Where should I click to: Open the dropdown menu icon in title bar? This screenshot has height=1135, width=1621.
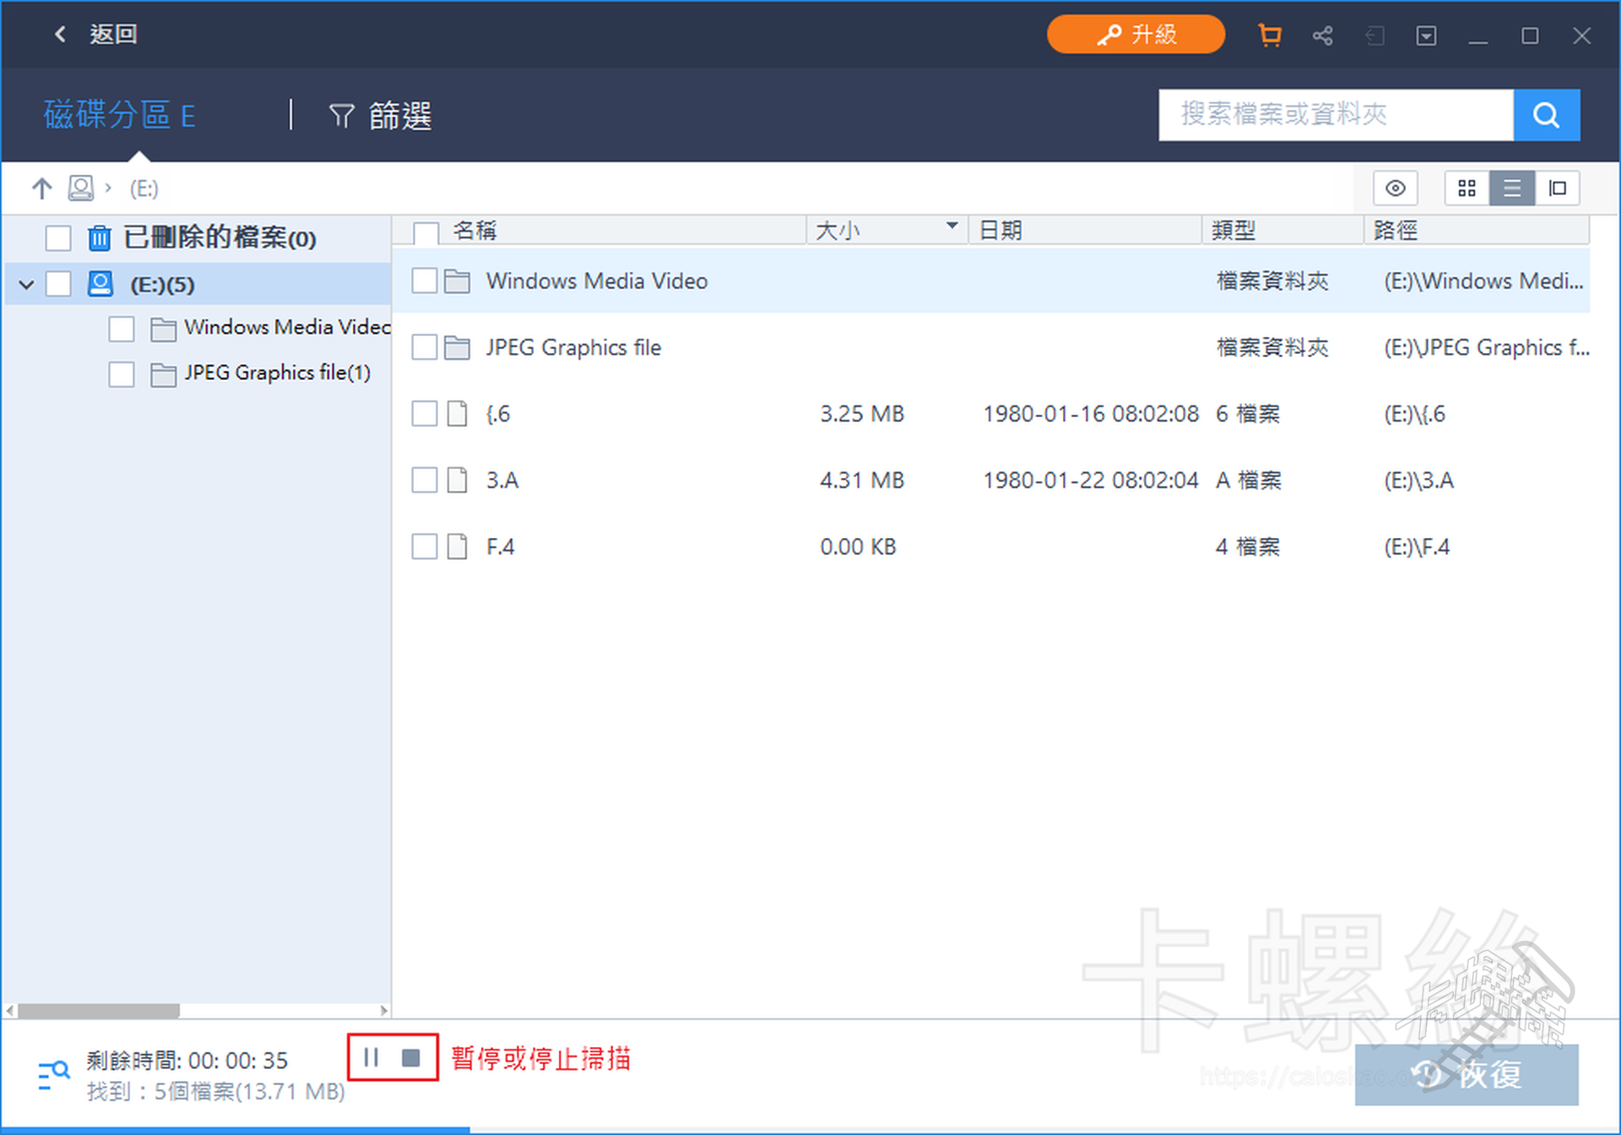(1426, 35)
